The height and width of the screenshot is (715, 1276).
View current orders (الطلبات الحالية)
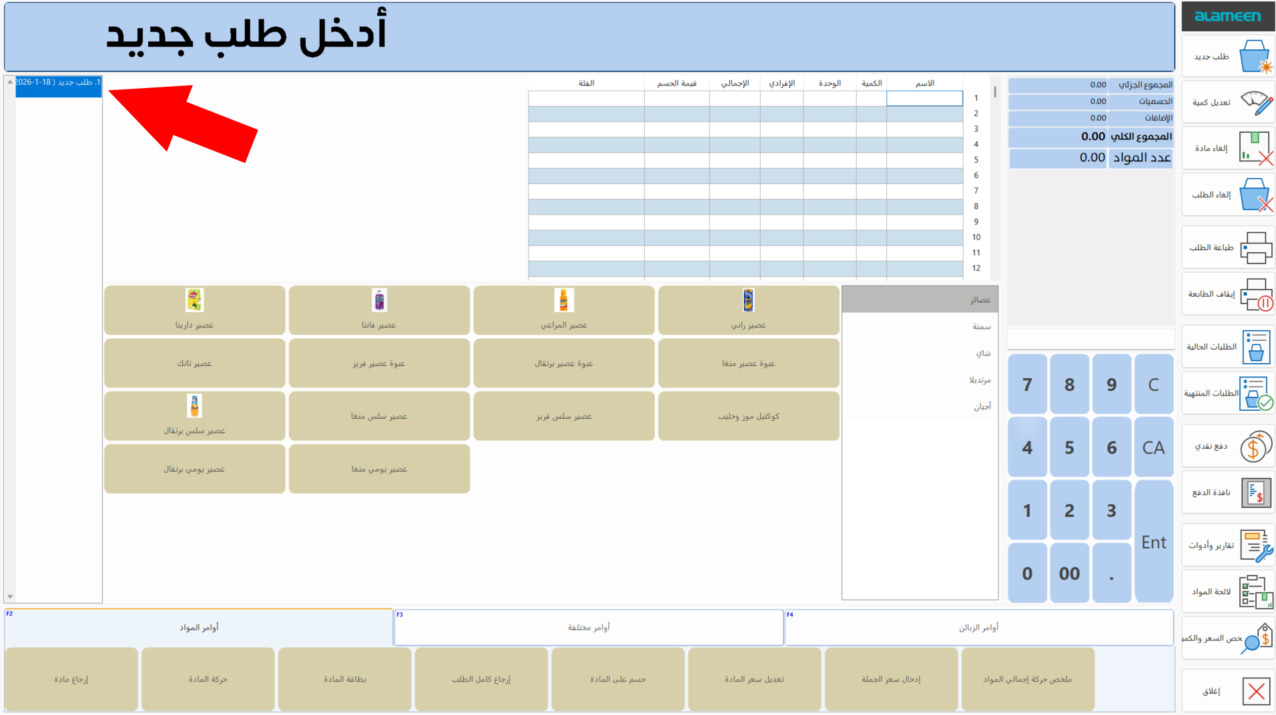pyautogui.click(x=1227, y=346)
